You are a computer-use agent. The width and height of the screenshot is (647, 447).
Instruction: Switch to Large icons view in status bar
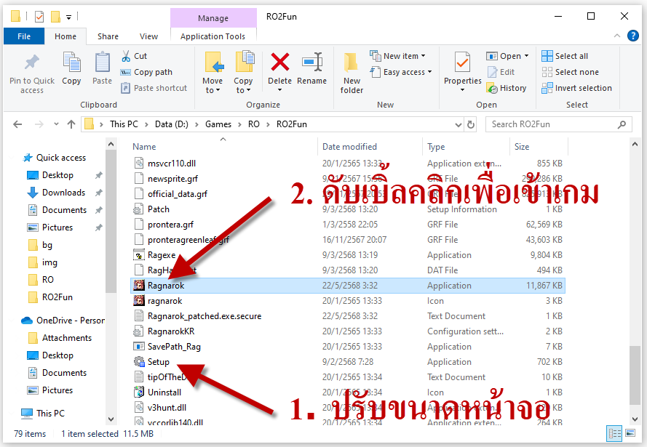(x=630, y=433)
